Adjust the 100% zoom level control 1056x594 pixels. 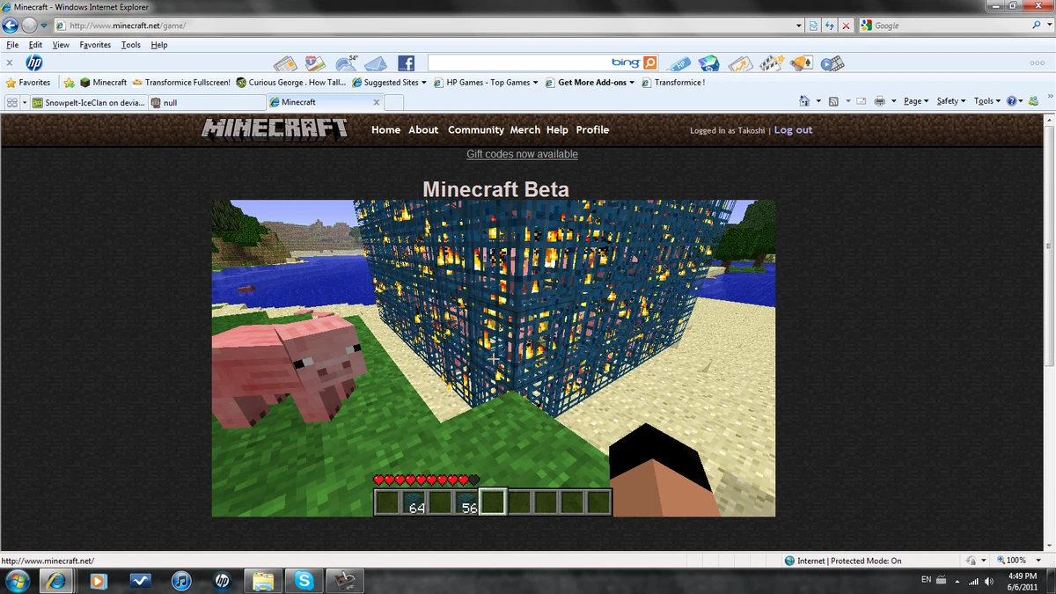click(1016, 560)
